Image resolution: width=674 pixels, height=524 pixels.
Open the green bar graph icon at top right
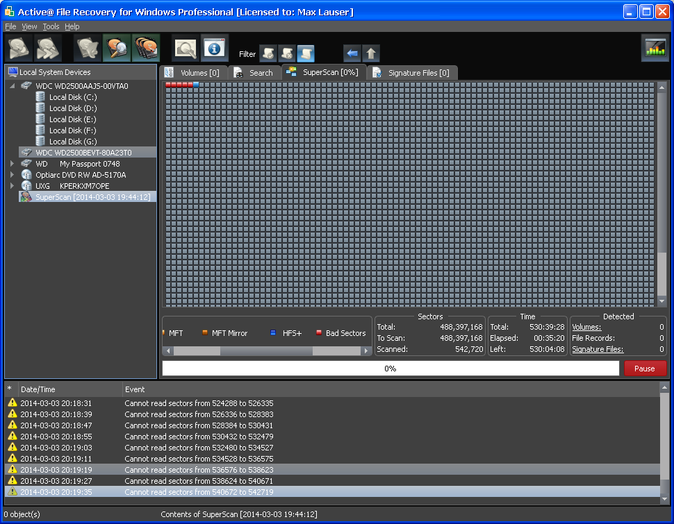pyautogui.click(x=655, y=48)
